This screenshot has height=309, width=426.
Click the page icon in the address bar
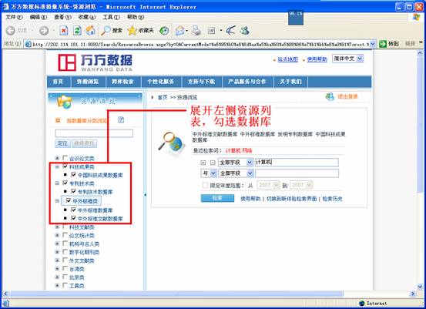pyautogui.click(x=28, y=44)
